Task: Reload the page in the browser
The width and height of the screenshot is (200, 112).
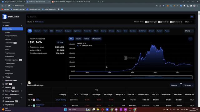Action: pos(9,6)
